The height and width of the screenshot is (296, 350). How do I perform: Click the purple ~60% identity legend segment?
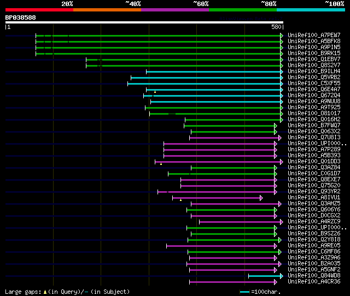click(x=175, y=10)
